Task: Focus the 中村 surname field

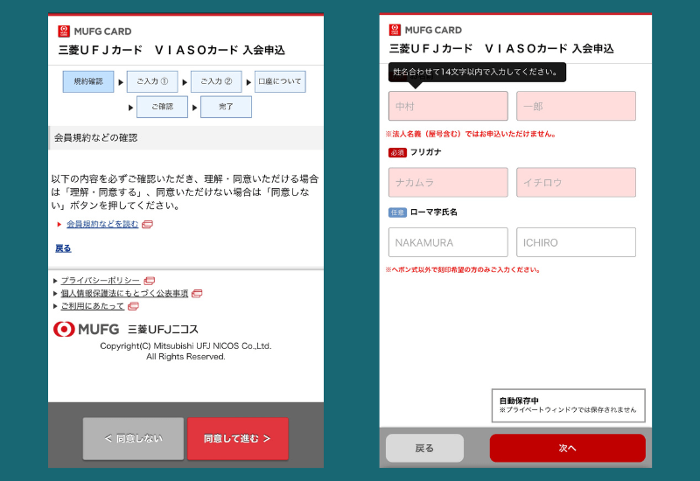Action: tap(448, 106)
